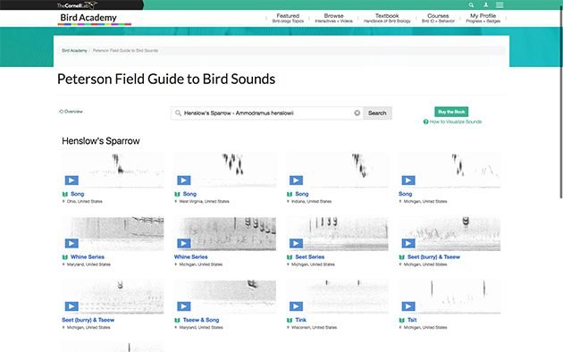Screen dimensions: 563x352
Task: Click the Bird Academy breadcrumb link
Action: click(x=74, y=51)
